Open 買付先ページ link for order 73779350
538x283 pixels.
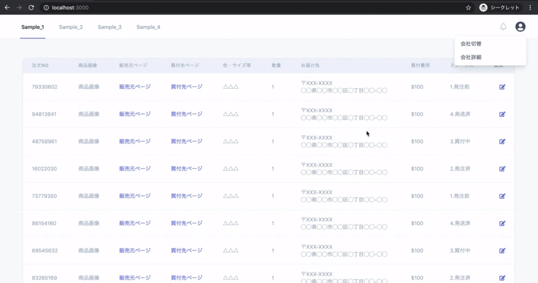(x=187, y=196)
